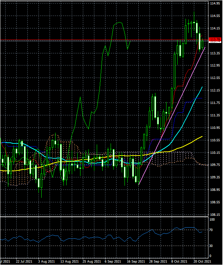This screenshot has width=223, height=265.
Task: Click the 110.15 price axis label
Action: click(215, 153)
